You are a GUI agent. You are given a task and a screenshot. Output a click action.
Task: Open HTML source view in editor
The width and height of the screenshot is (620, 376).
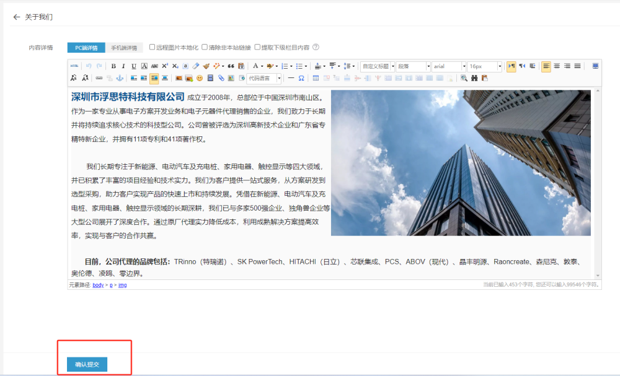click(74, 66)
